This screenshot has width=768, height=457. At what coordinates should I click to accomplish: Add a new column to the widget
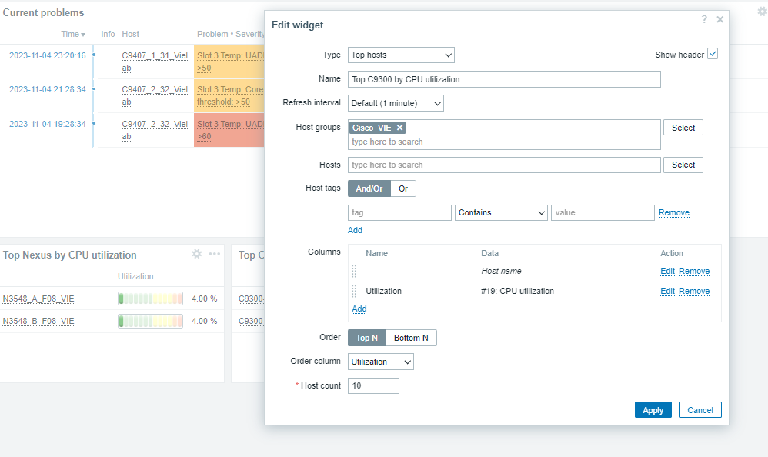coord(359,309)
